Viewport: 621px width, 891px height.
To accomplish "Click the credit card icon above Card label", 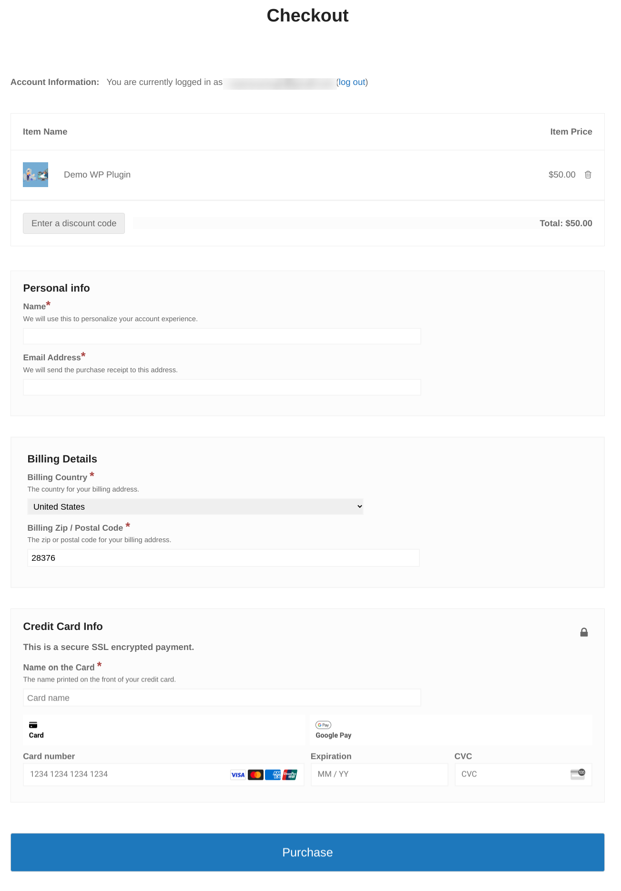I will tap(32, 724).
